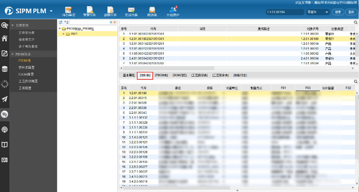The height and width of the screenshot is (192, 359).
Task: Click the database stack sidebar icon
Action: [5, 69]
